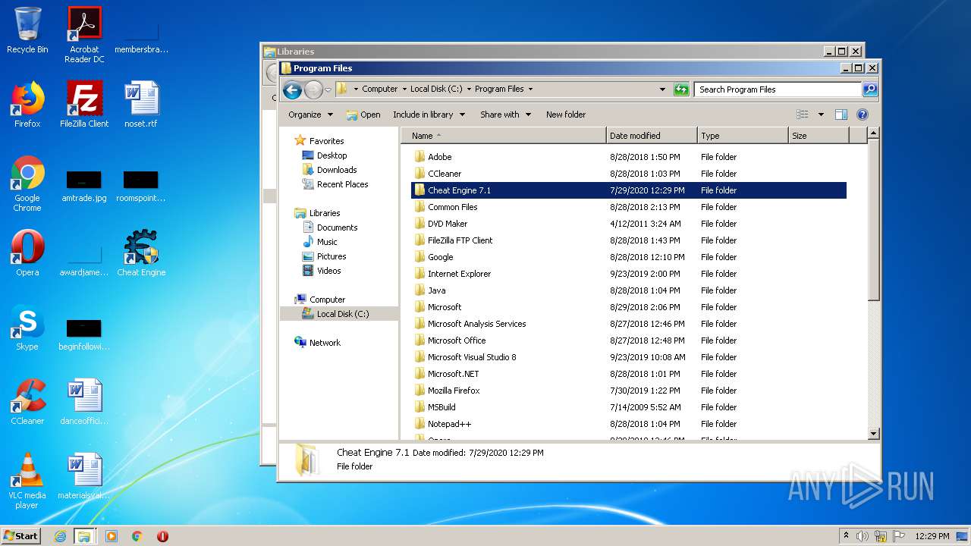The image size is (971, 546).
Task: Click the Open toolbar button
Action: pos(363,115)
